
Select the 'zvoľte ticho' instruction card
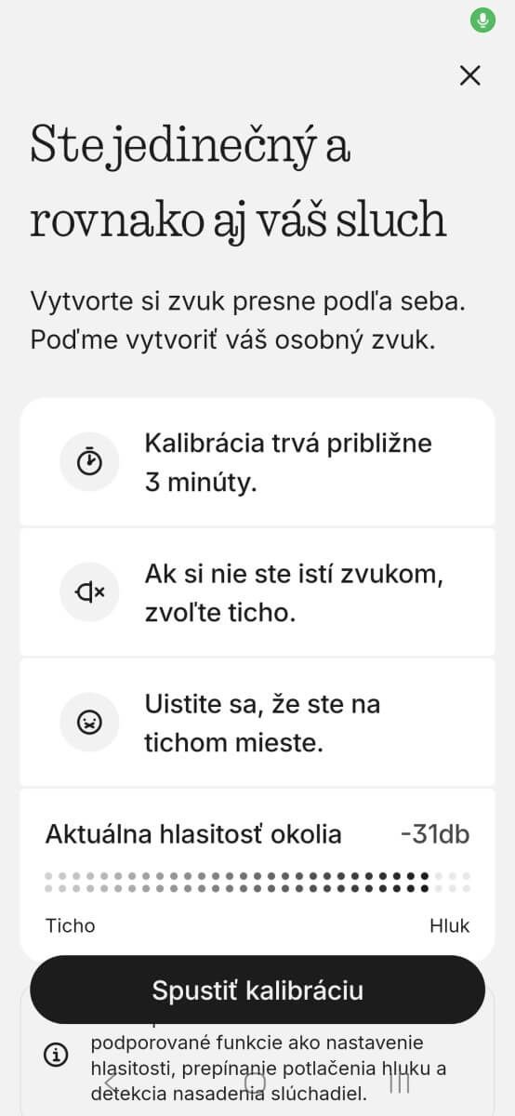pos(257,591)
